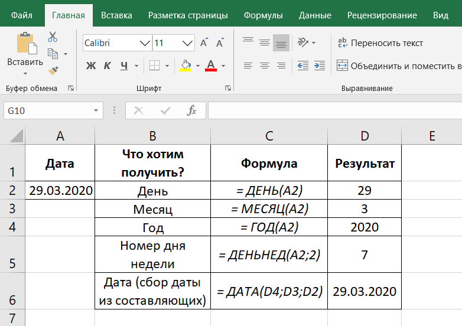
Task: Open the Calibri font name dropdown
Action: [145, 43]
